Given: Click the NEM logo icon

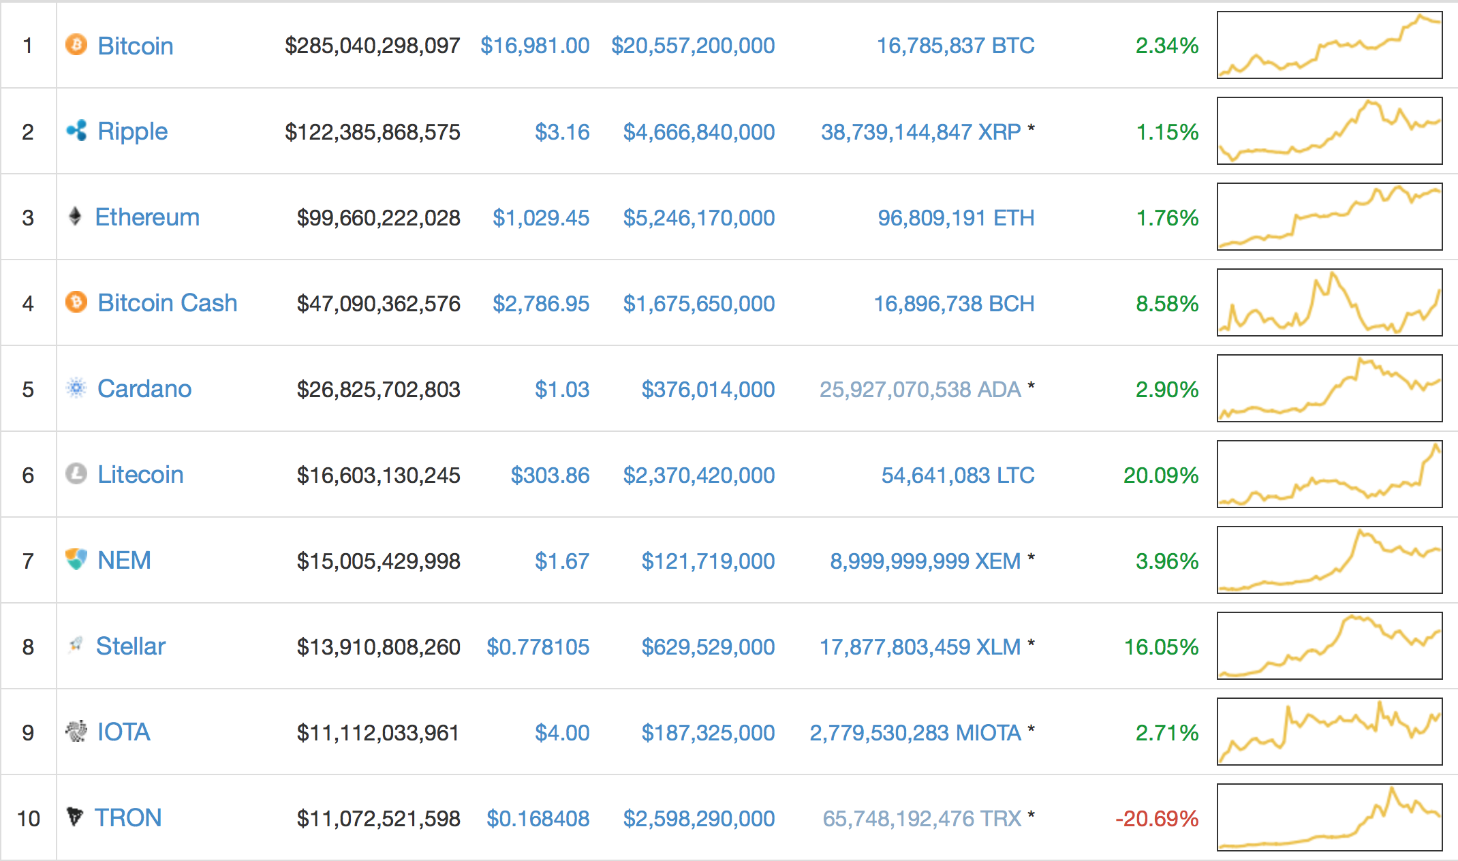Looking at the screenshot, I should pos(76,560).
